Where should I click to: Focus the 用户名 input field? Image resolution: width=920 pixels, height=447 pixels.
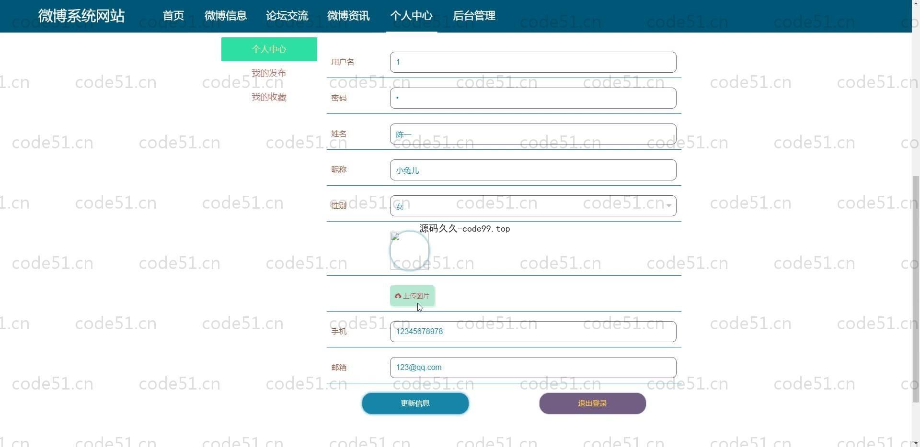(533, 62)
